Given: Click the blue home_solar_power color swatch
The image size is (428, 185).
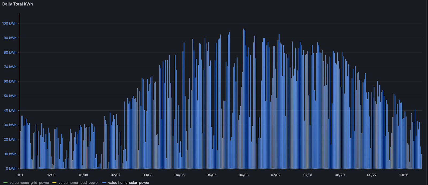Looking at the screenshot, I should (x=104, y=183).
